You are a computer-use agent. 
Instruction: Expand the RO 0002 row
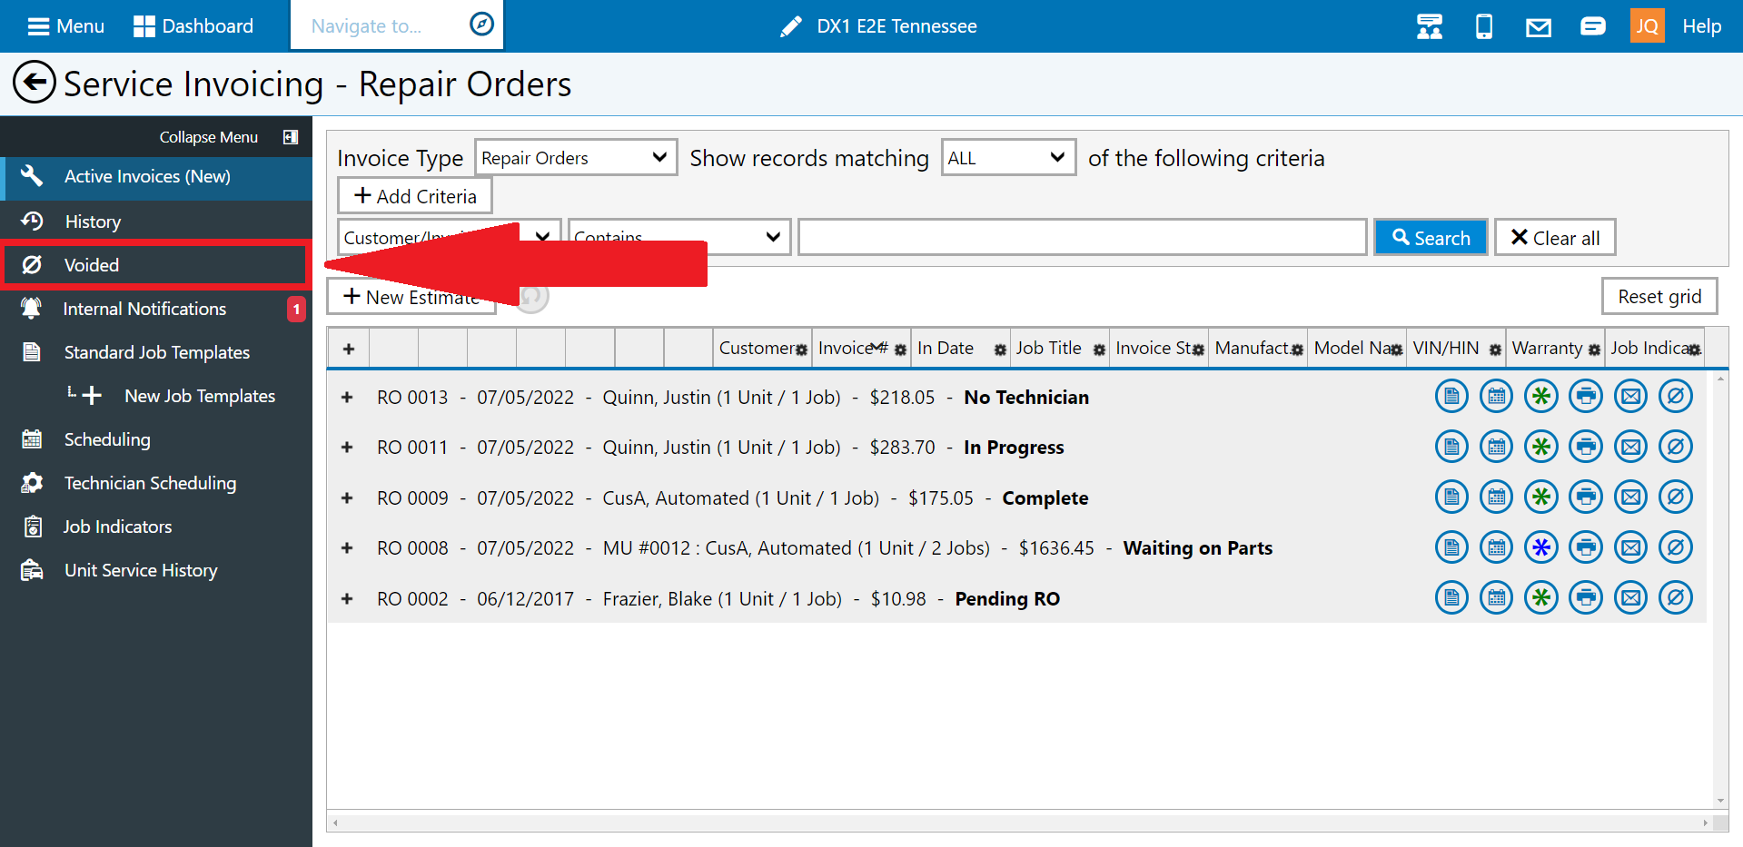[x=347, y=599]
